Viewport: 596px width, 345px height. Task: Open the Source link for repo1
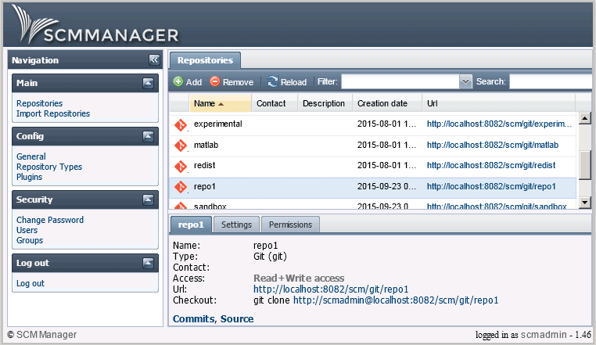[x=237, y=318]
